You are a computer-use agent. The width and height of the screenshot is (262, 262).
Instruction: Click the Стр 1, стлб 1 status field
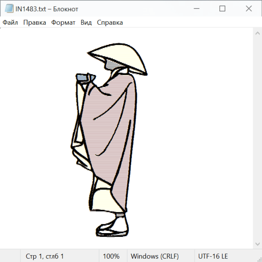[45, 256]
